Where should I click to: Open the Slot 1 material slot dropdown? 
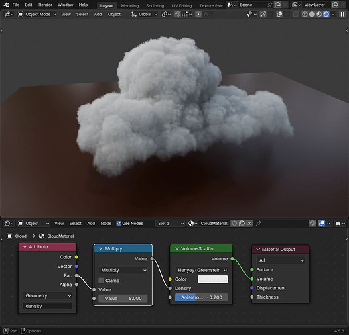pos(170,223)
